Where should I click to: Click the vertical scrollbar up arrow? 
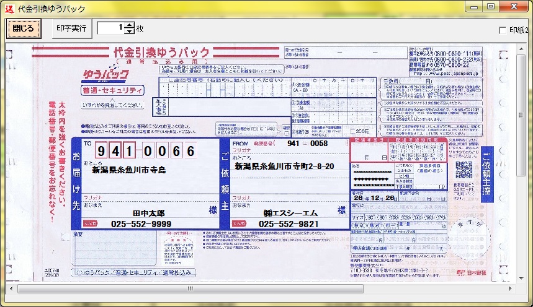pyautogui.click(x=521, y=49)
